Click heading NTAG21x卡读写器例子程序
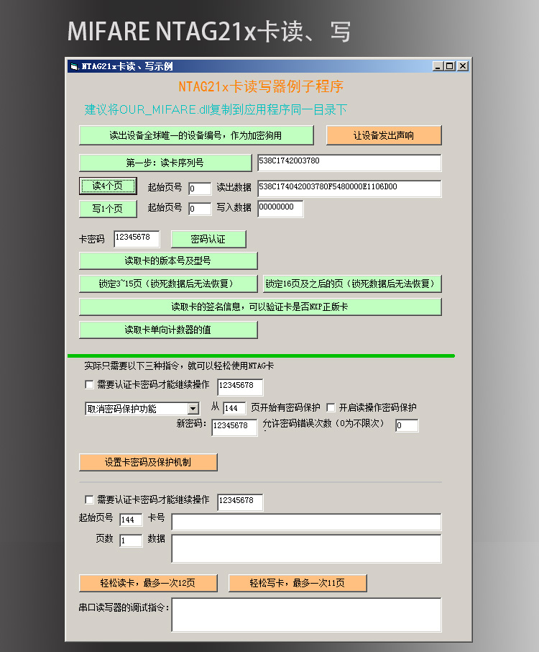The height and width of the screenshot is (652, 539). 261,86
